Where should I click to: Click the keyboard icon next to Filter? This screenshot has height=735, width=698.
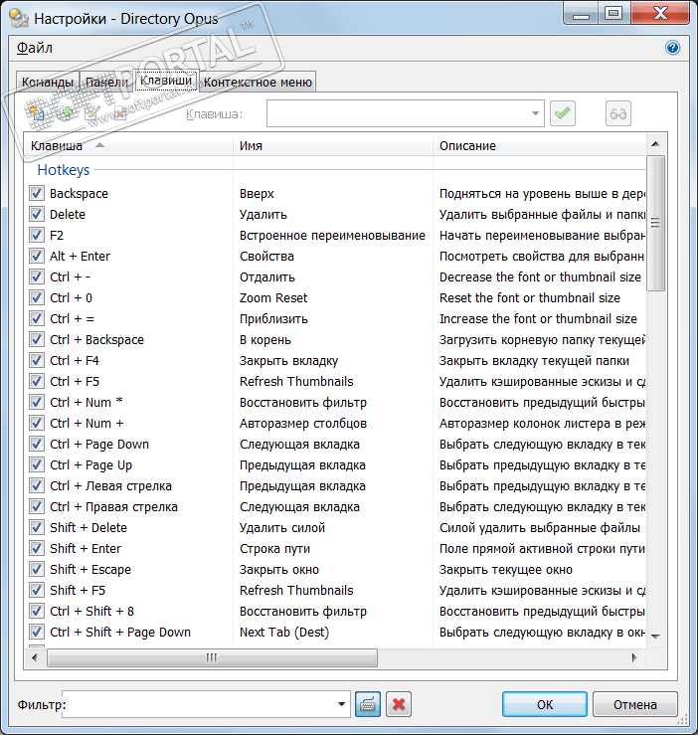coord(368,704)
